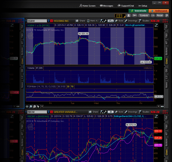The image size is (172, 162).
Task: Toggle T&S tab on HGBW right sidebar
Action: pos(166,36)
